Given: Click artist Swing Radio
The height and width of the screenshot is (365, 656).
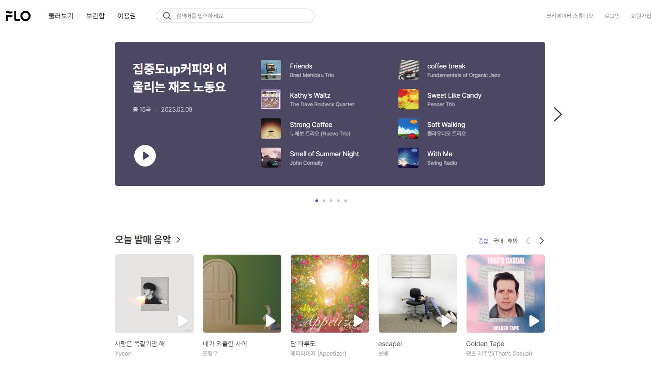Looking at the screenshot, I should pos(442,163).
